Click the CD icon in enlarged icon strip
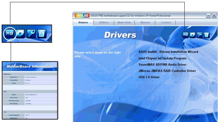Image resolution: width=218 pixels, height=122 pixels. coord(20,33)
